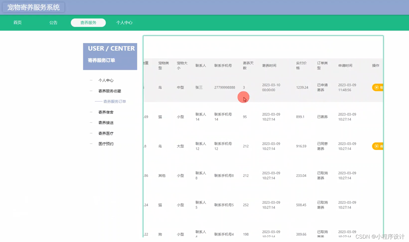Click the 宠物寄养服务系统 site title
This screenshot has width=409, height=242.
pos(33,7)
